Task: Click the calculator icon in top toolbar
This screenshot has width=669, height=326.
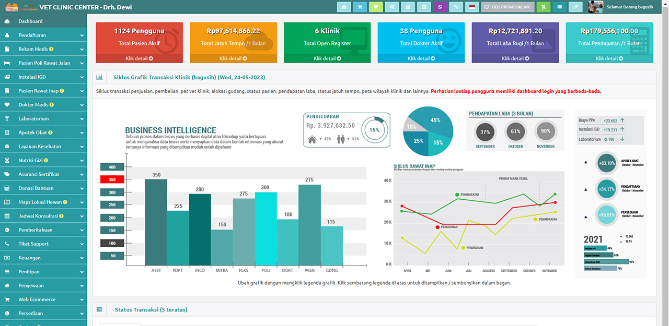Action: click(x=408, y=7)
